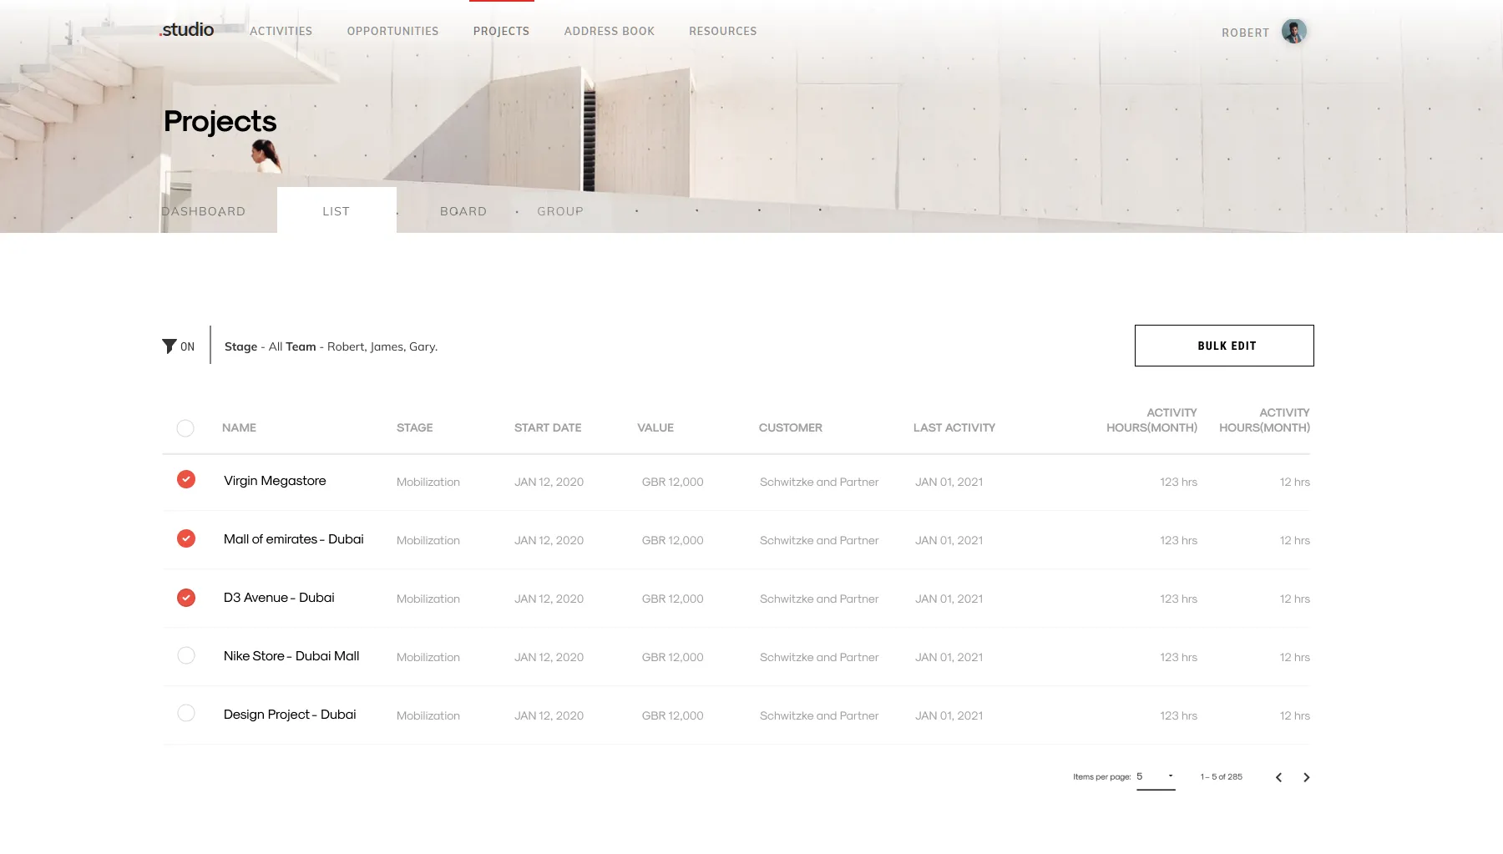Sort the table by Name column
The height and width of the screenshot is (854, 1503).
pos(238,427)
